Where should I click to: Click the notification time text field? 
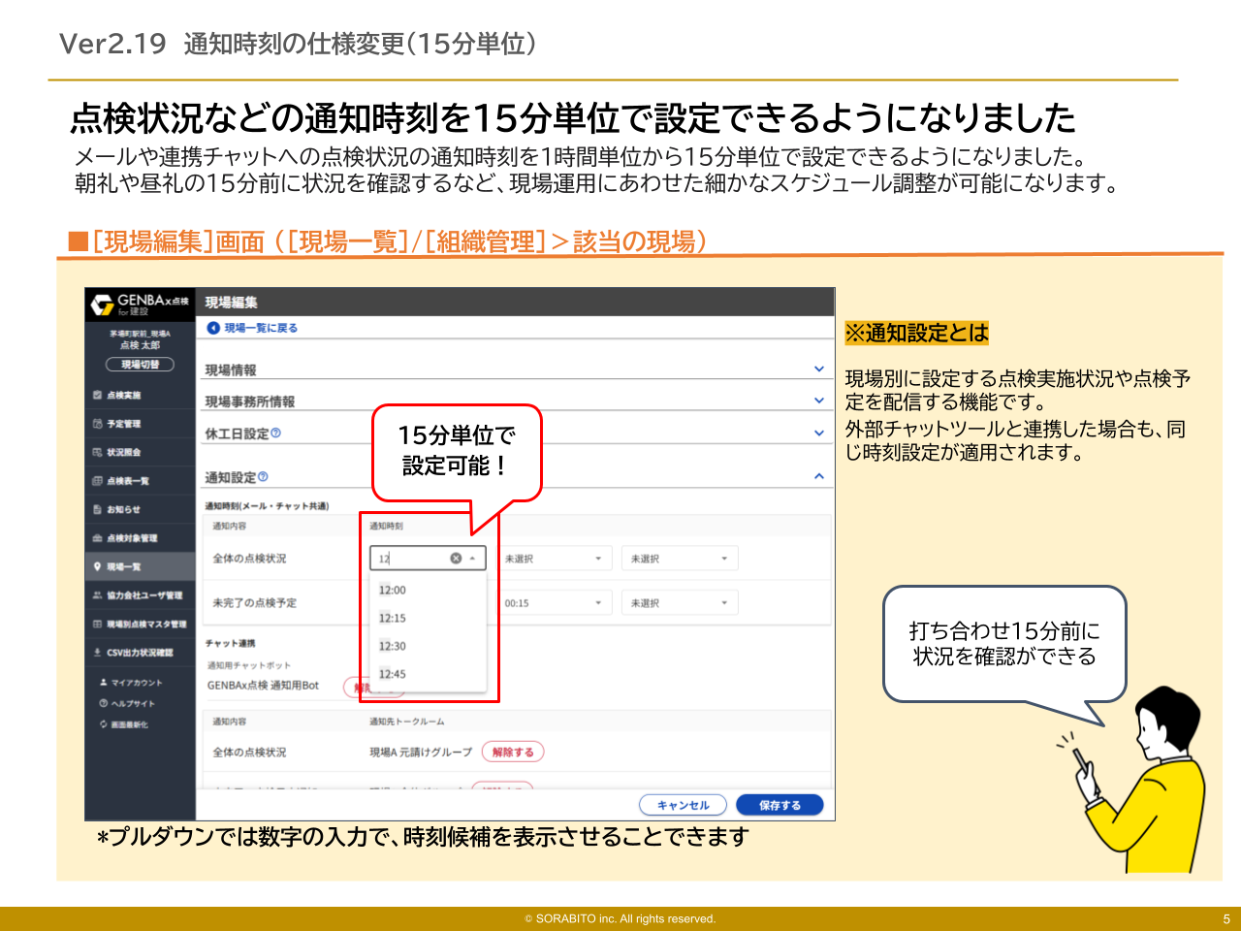[409, 559]
